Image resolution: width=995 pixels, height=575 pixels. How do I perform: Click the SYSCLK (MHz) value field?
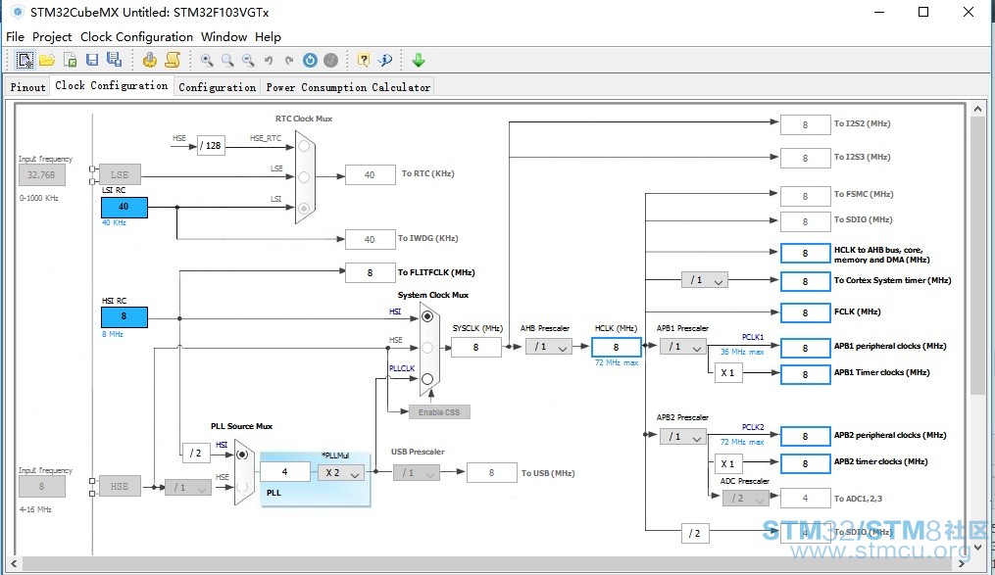(475, 347)
